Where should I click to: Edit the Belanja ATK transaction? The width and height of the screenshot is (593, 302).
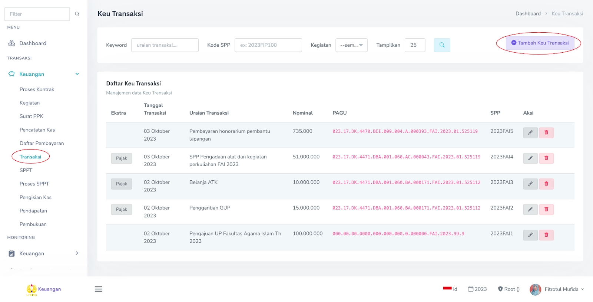530,184
